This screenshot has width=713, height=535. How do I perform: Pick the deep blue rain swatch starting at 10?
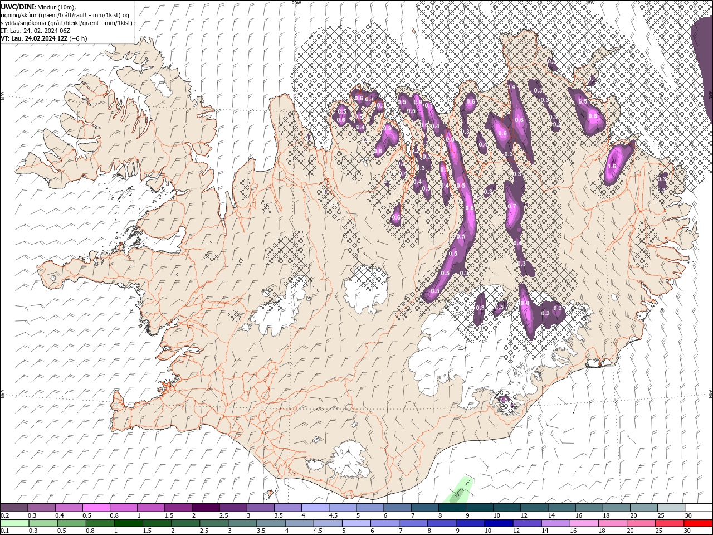point(498,523)
